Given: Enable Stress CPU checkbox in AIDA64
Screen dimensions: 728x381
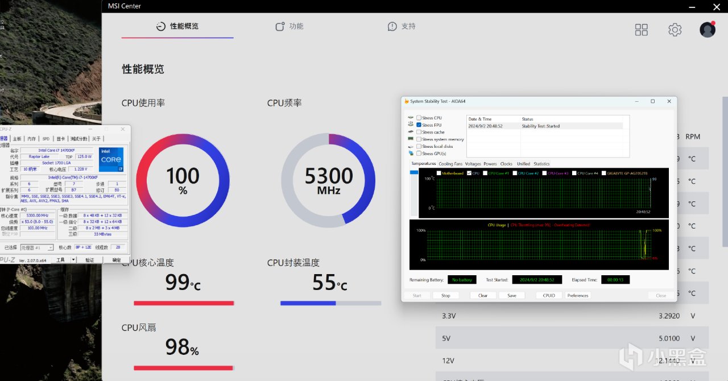Looking at the screenshot, I should click(419, 118).
